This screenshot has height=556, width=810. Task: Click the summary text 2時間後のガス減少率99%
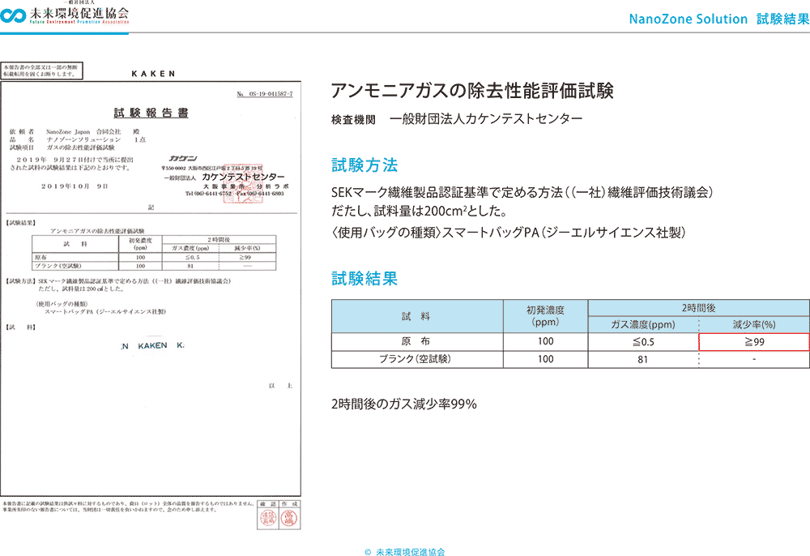pos(404,404)
